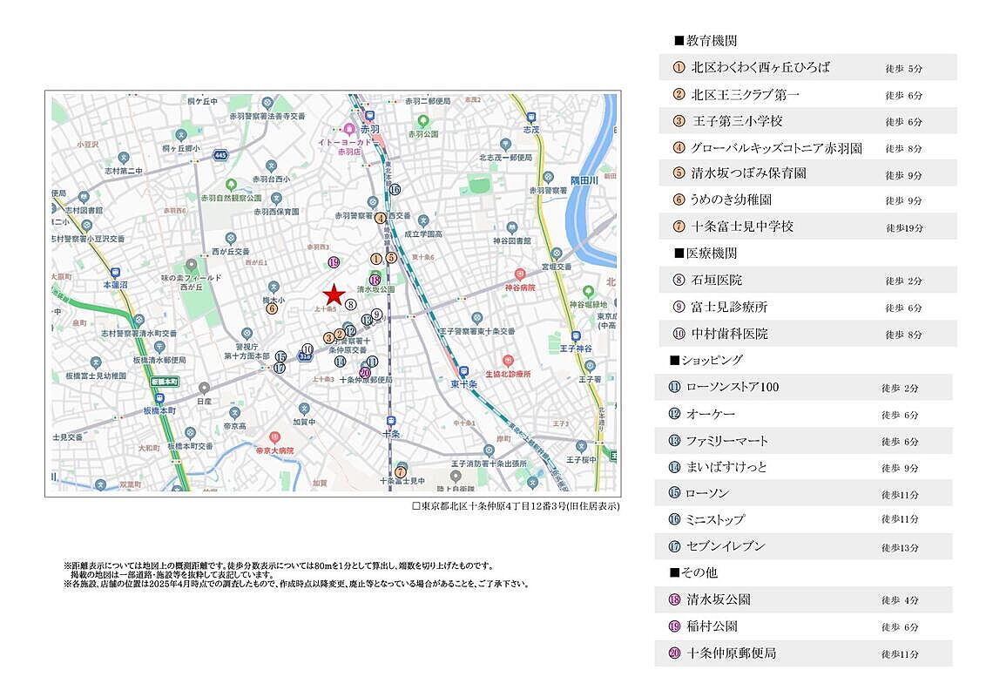Select map marker 16 near Akabane

tap(395, 189)
